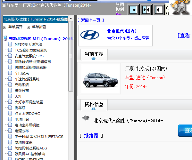Click the 视图控制 label
192x160 pixels.
click(120, 7)
